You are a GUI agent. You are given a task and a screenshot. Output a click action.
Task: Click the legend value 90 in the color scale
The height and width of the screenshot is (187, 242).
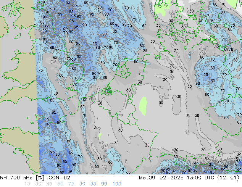pos(82,184)
